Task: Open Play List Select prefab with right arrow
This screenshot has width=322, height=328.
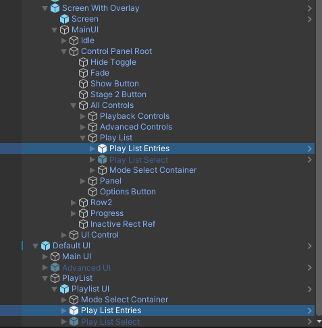Action: click(x=310, y=159)
